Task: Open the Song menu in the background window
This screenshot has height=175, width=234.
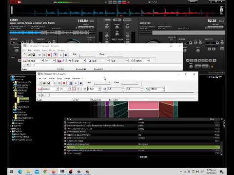Action: tap(44, 50)
